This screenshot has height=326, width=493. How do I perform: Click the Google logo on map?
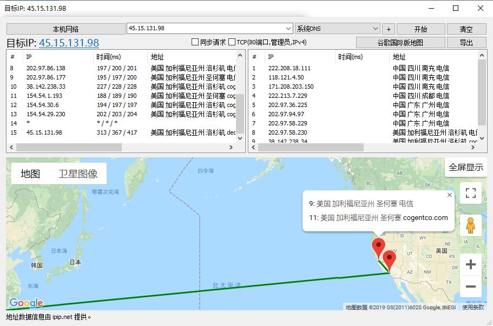(x=26, y=303)
